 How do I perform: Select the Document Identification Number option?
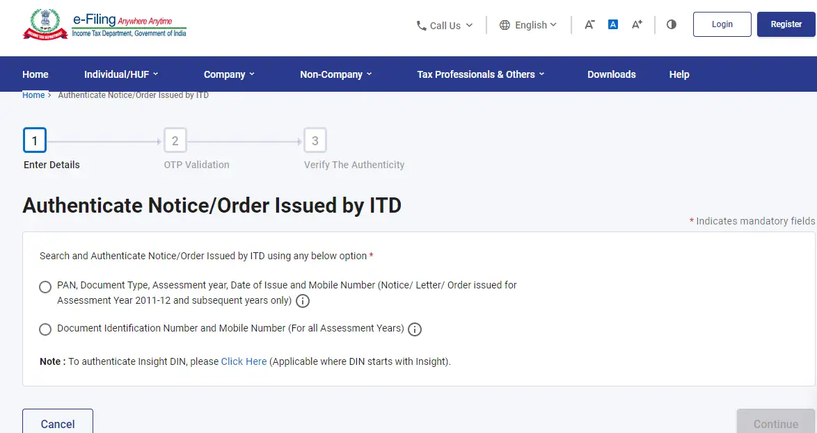click(45, 329)
